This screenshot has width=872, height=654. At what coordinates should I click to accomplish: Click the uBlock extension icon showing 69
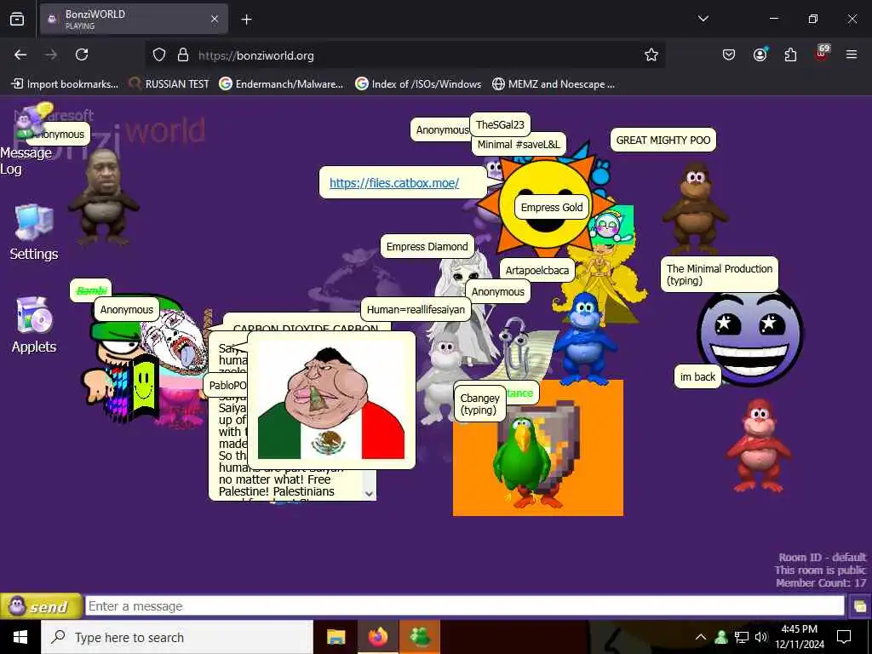tap(822, 54)
